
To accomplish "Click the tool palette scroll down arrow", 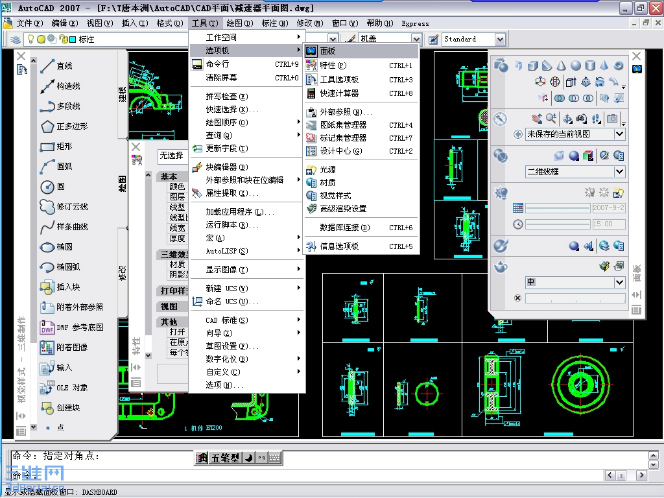I will point(34,427).
